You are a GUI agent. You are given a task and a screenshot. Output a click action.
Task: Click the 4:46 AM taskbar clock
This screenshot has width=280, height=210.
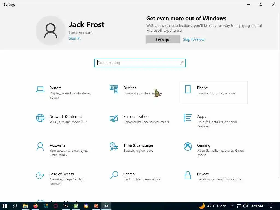point(257,206)
